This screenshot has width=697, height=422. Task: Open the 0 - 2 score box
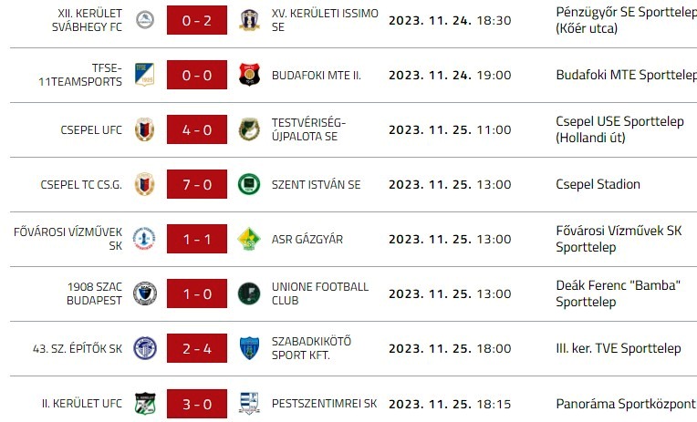tap(197, 20)
